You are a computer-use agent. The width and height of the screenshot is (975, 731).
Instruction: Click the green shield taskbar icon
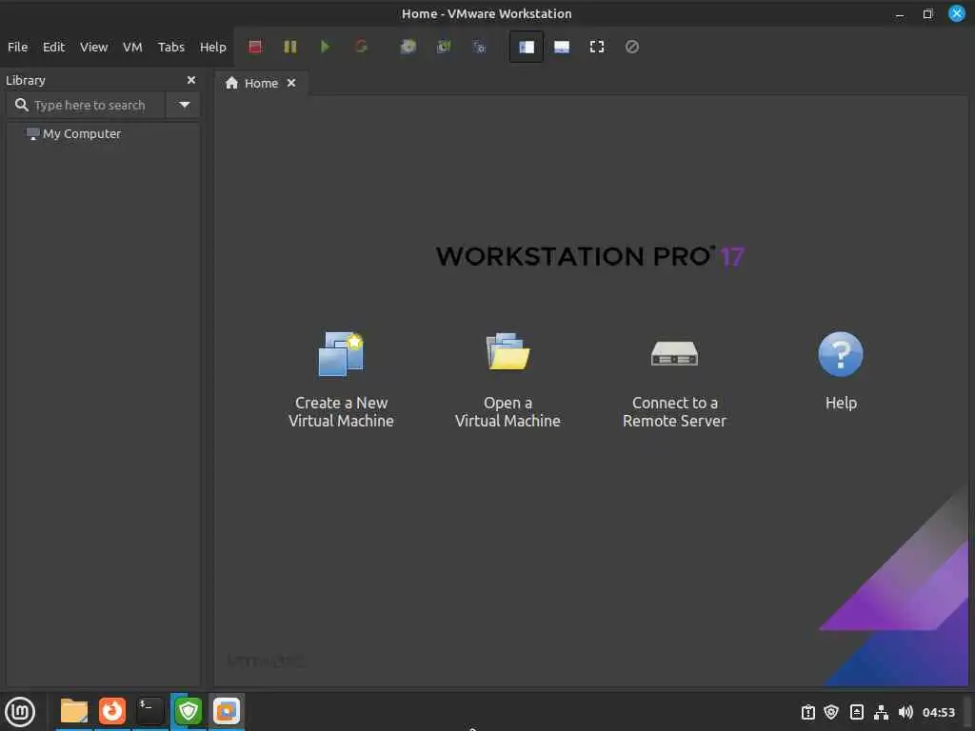(188, 711)
